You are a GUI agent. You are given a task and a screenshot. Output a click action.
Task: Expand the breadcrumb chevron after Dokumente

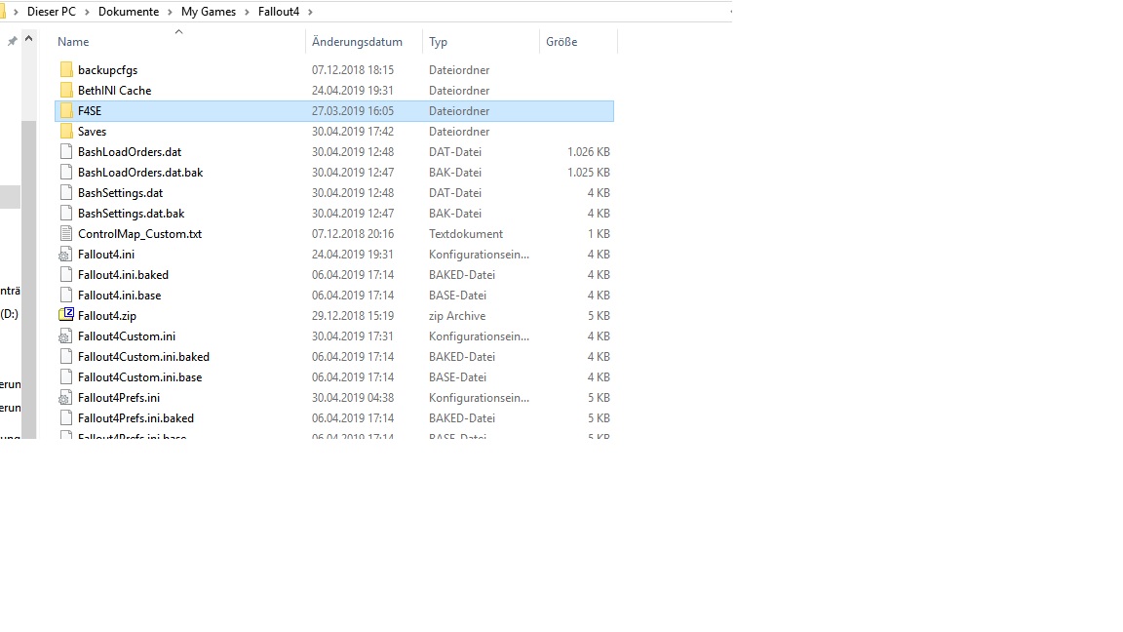tap(171, 12)
